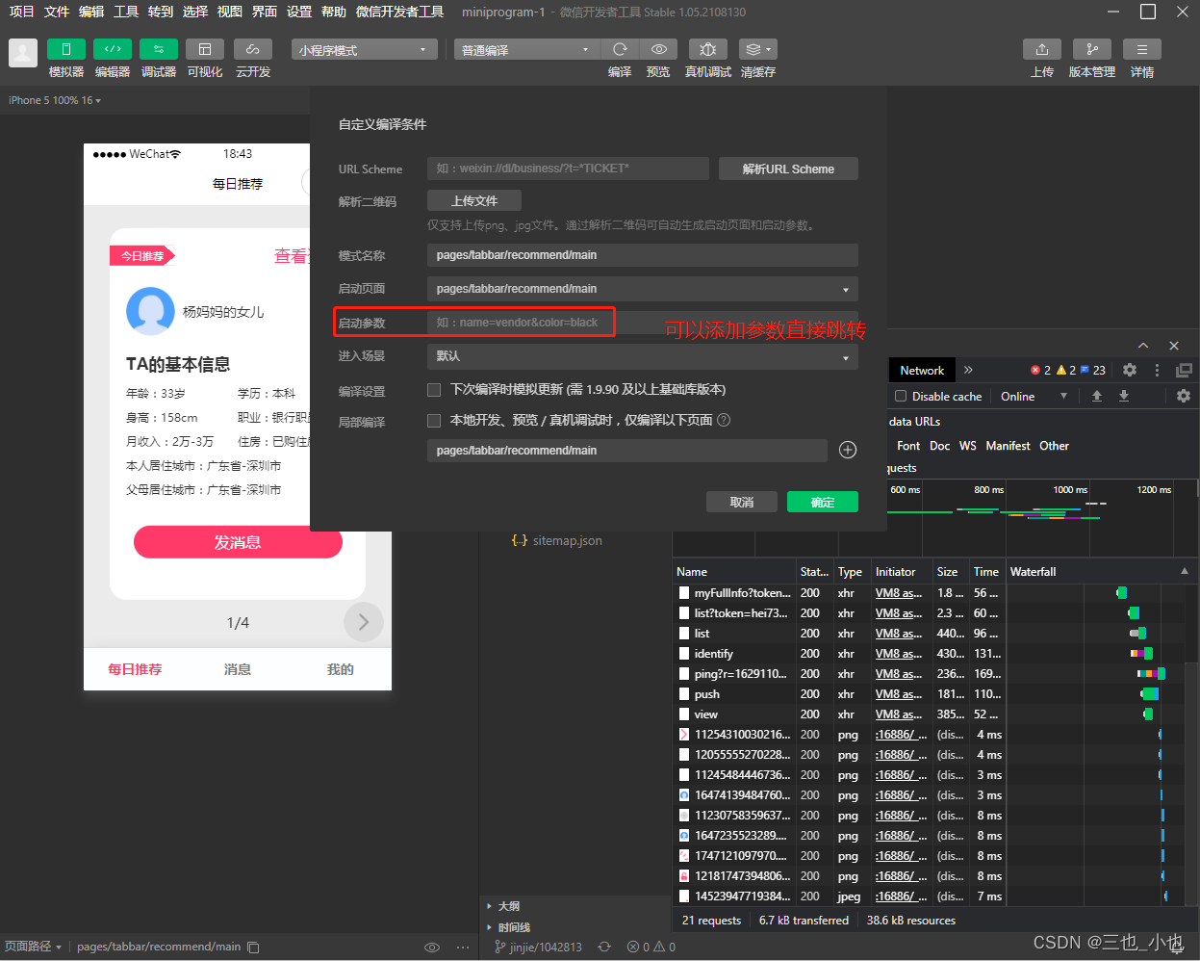This screenshot has height=961, width=1200.
Task: Click the upload file button
Action: [x=474, y=200]
